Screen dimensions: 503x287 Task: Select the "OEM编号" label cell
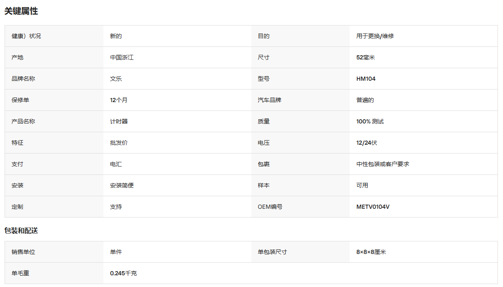pos(300,207)
